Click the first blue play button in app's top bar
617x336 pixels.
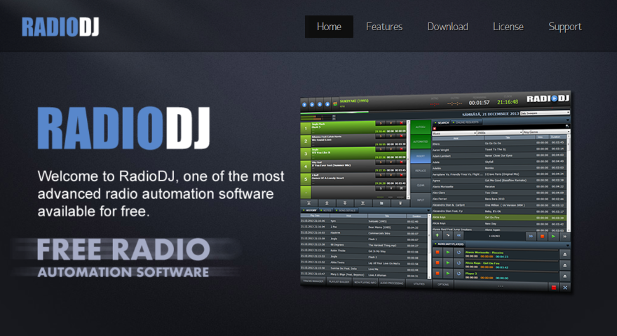pyautogui.click(x=304, y=104)
